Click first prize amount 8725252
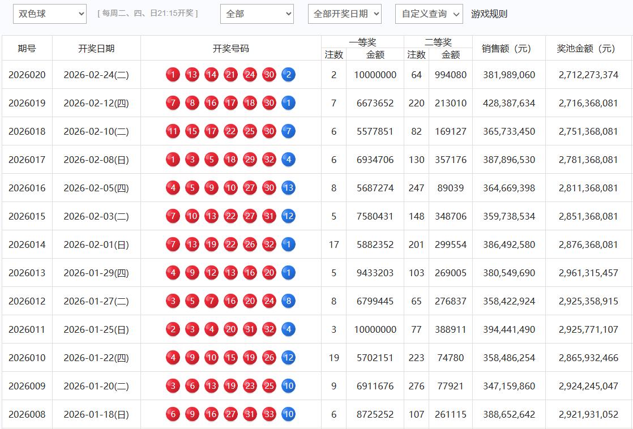 click(375, 414)
